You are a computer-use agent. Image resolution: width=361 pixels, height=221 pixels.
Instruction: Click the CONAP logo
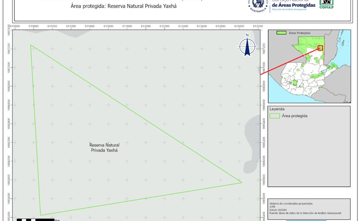[326, 3]
